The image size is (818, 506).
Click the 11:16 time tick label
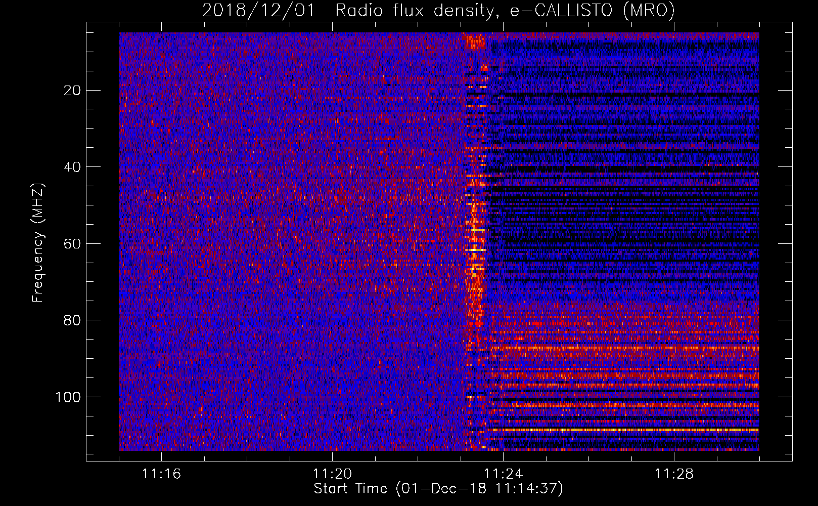point(161,474)
